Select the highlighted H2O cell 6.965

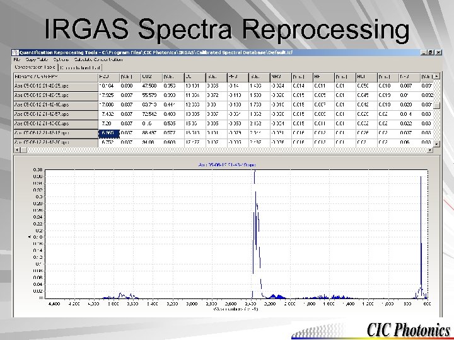pos(109,133)
